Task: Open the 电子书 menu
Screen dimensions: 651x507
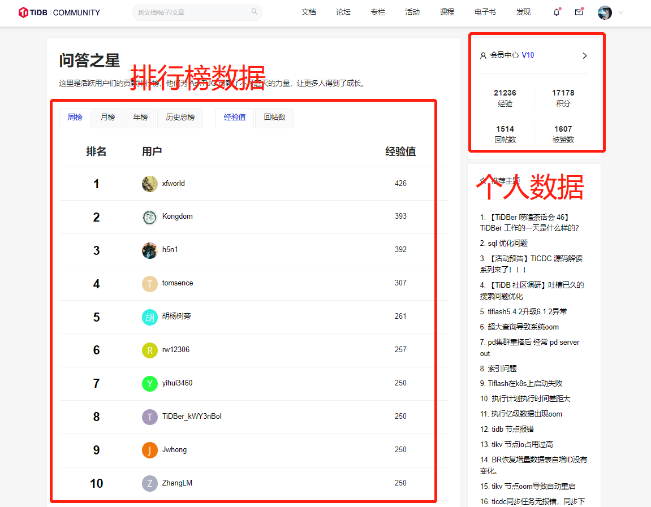Action: (x=485, y=12)
